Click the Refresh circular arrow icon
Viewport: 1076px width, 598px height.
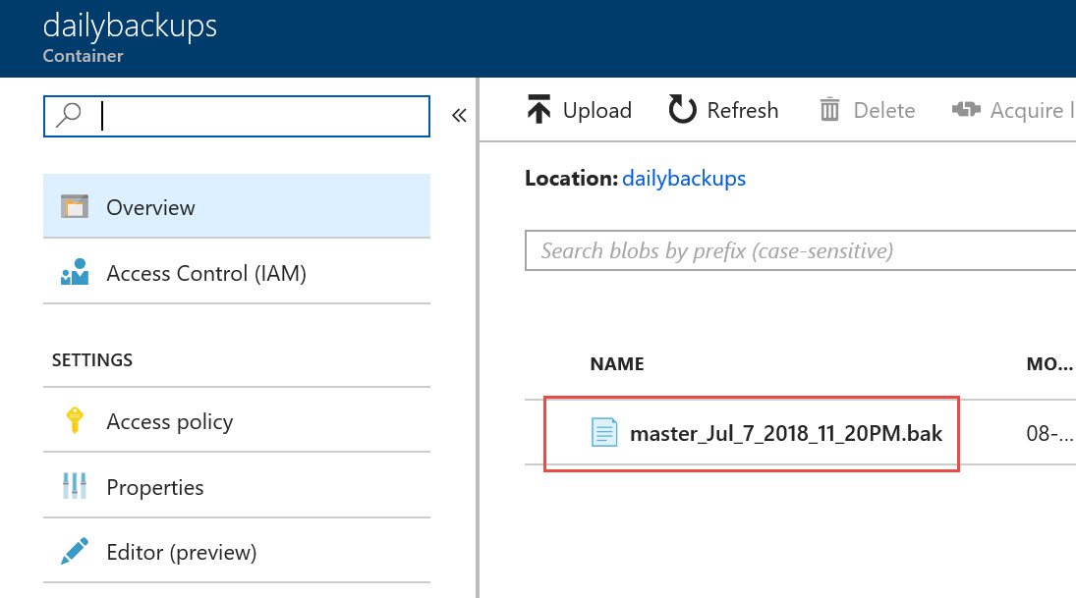(x=682, y=109)
